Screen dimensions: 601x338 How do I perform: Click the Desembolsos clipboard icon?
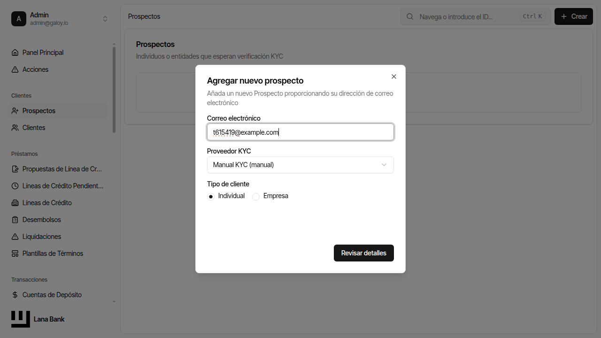point(15,220)
